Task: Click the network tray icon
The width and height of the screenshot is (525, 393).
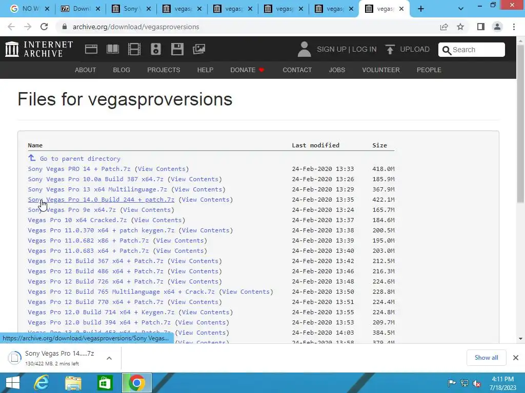Action: (464, 383)
